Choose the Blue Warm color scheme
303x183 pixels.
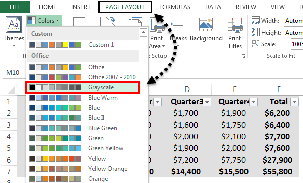pyautogui.click(x=82, y=98)
